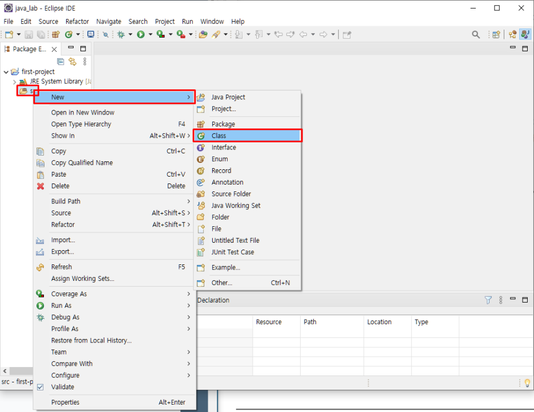
Task: Select Class in the New submenu
Action: (248, 136)
